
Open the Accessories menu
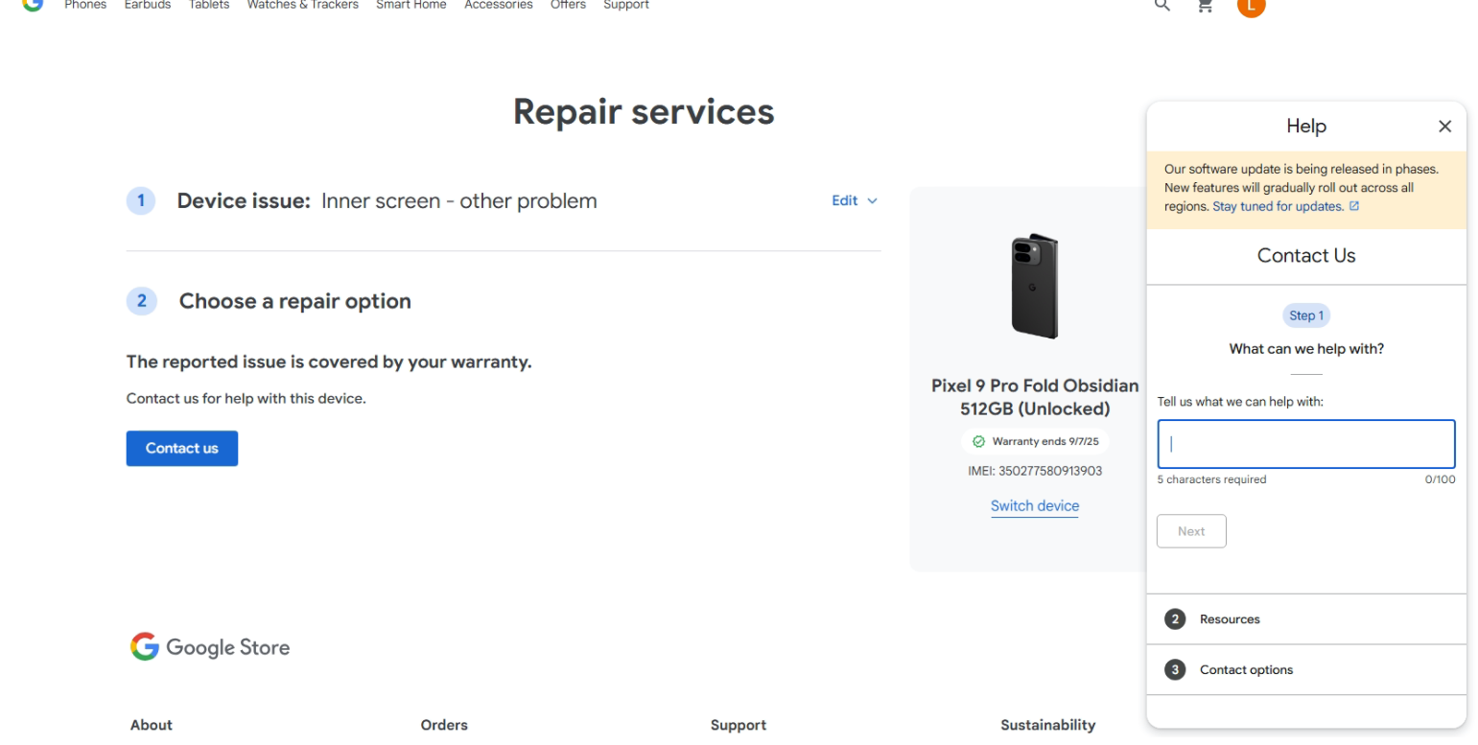pos(499,5)
